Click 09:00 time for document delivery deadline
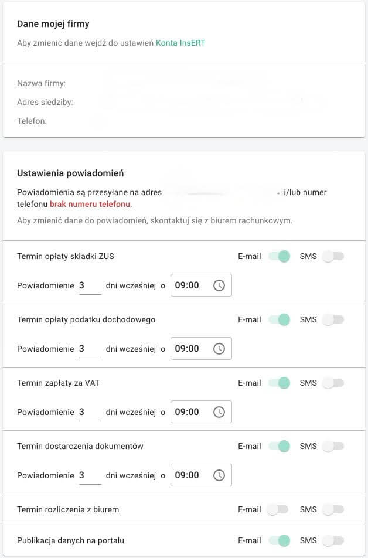The image size is (368, 558). 188,475
